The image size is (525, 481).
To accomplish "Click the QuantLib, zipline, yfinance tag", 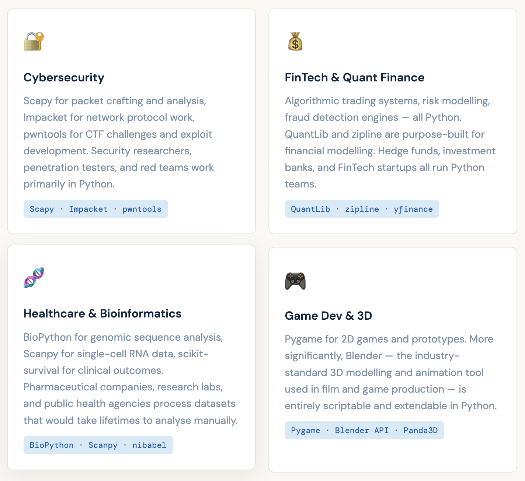I will [x=362, y=209].
